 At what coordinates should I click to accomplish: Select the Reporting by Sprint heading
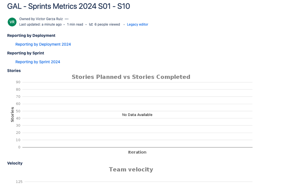pyautogui.click(x=26, y=53)
